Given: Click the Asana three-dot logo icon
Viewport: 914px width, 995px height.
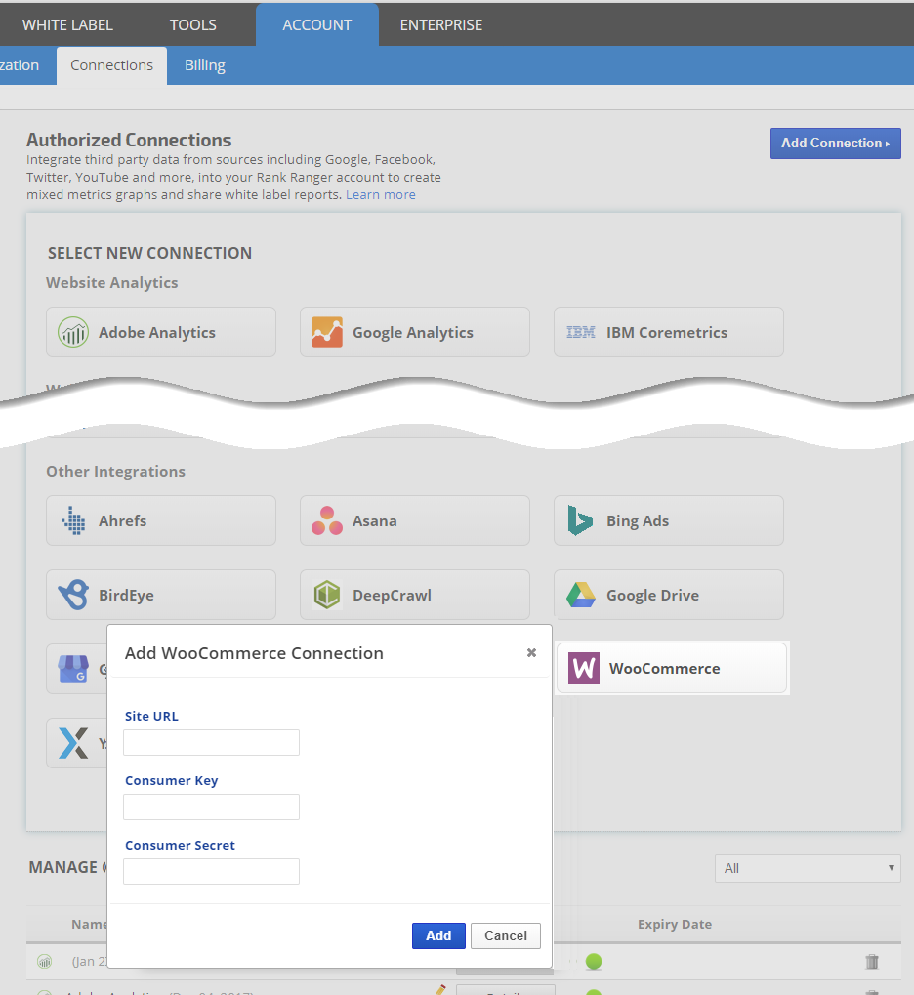Looking at the screenshot, I should 327,520.
